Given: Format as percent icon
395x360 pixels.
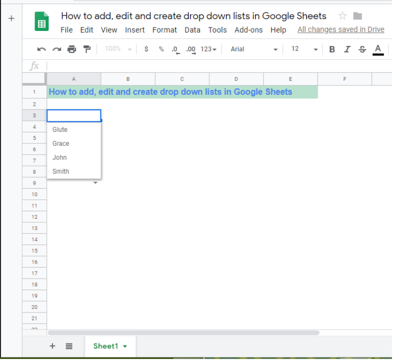Looking at the screenshot, I should (161, 49).
